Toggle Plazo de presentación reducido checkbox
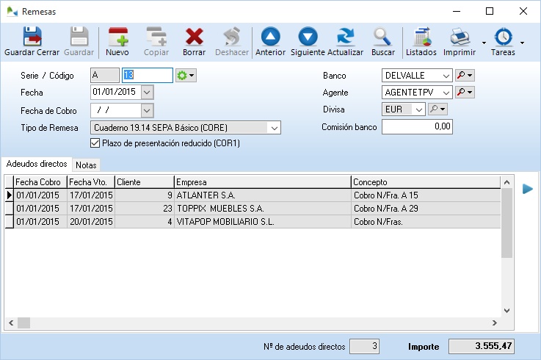541x360 pixels. click(x=95, y=143)
